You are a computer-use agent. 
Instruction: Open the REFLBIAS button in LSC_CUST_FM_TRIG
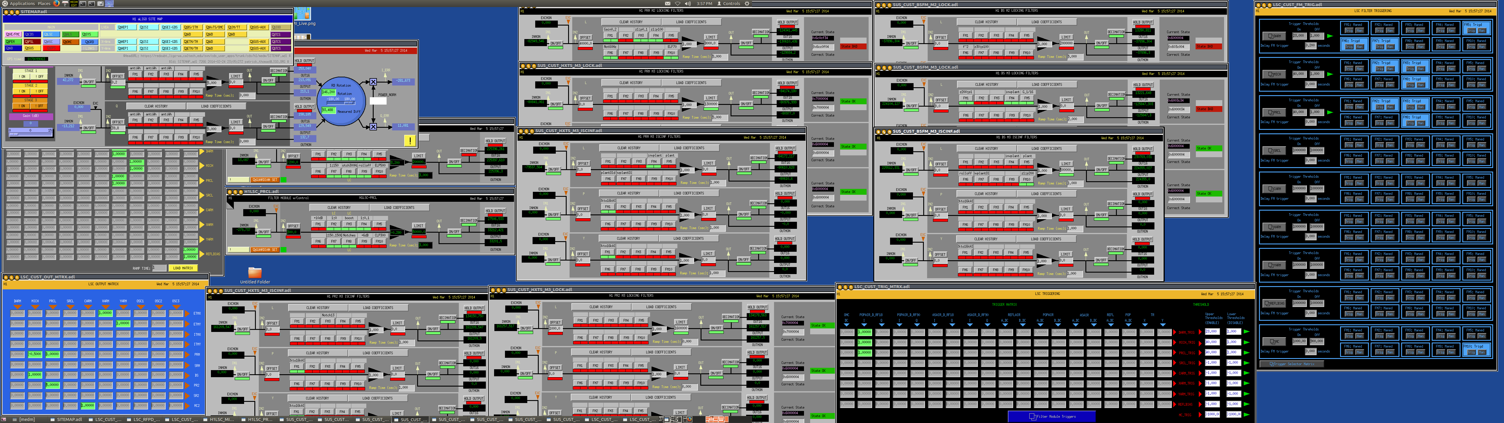click(x=1275, y=303)
